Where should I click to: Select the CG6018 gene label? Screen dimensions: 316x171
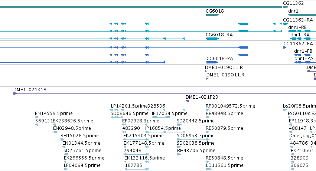pyautogui.click(x=215, y=11)
